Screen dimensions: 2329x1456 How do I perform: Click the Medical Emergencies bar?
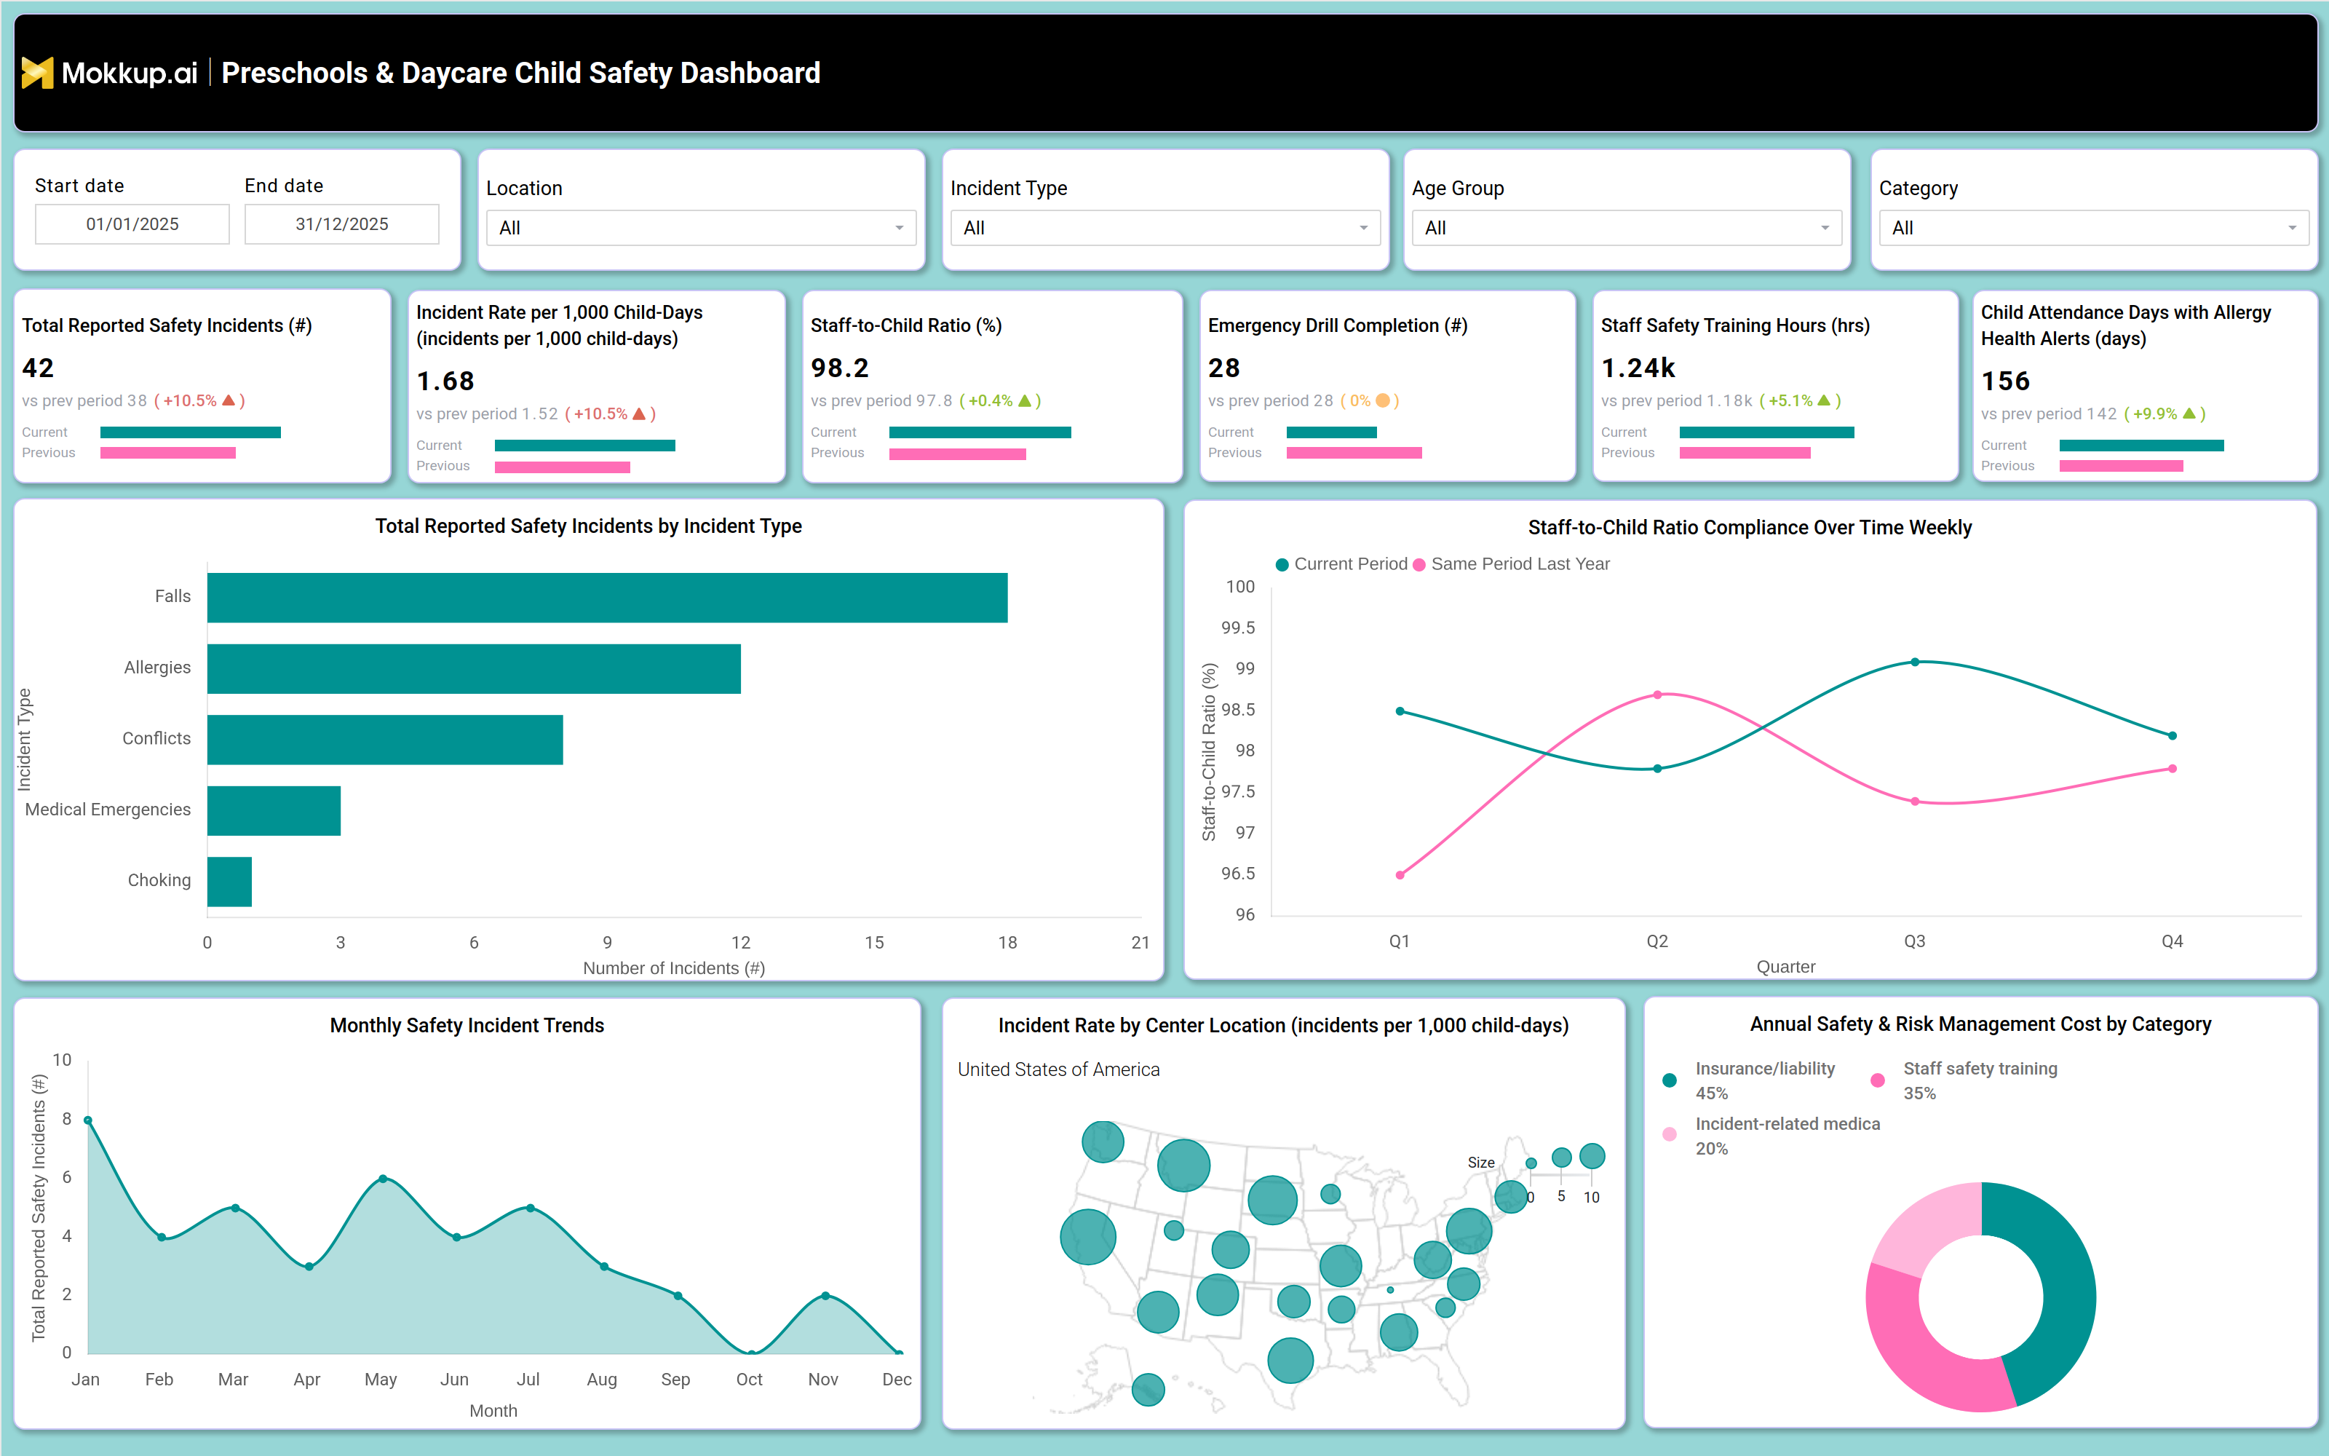[x=274, y=811]
